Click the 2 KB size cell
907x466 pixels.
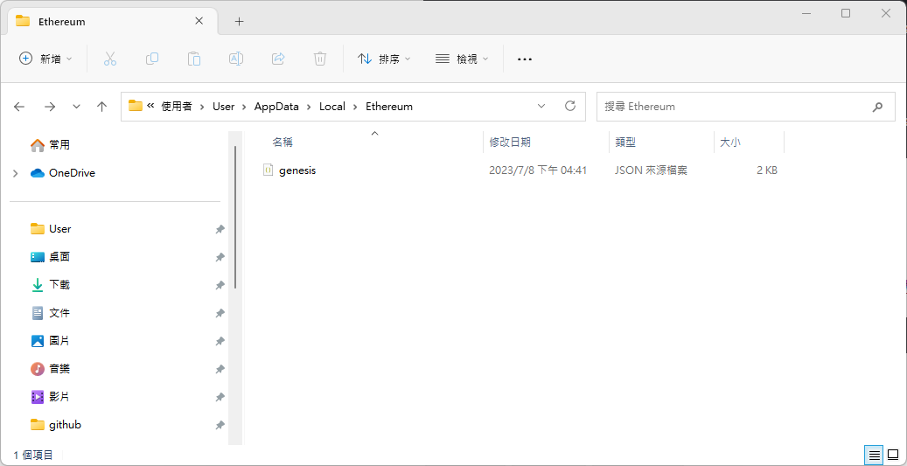767,170
